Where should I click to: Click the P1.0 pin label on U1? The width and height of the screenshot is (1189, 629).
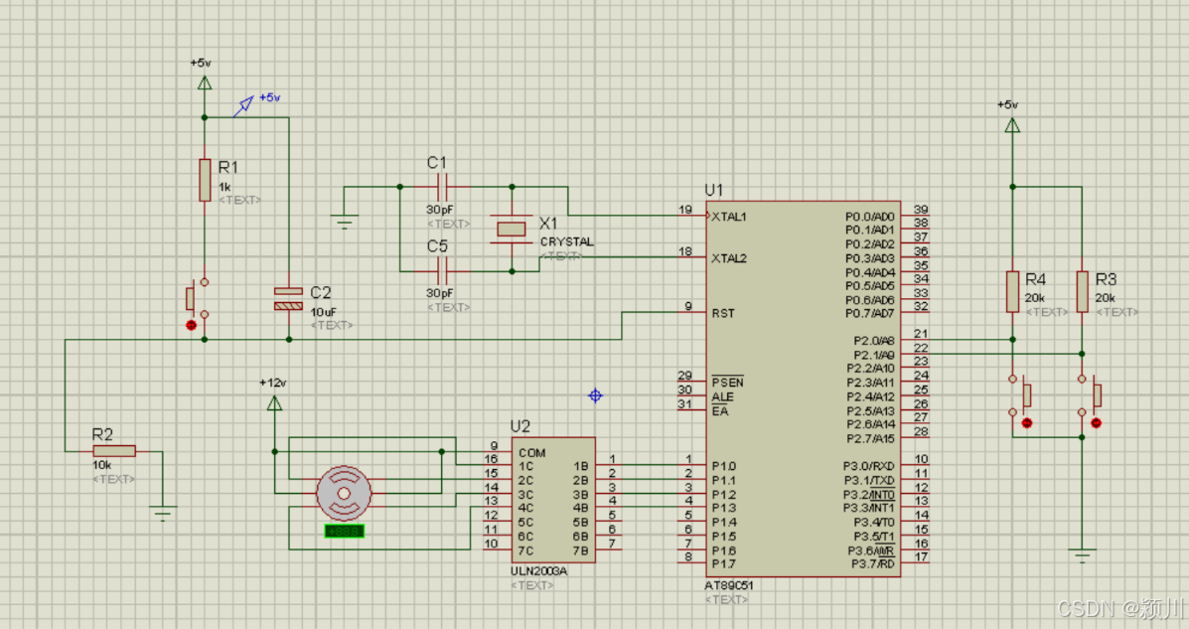[723, 466]
